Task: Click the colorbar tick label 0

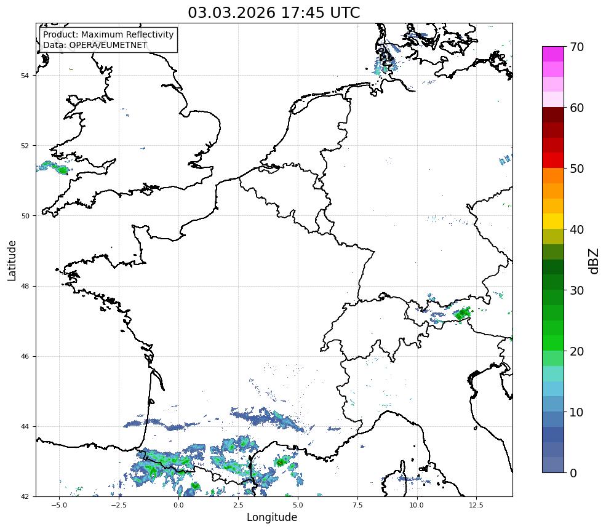Action: click(x=573, y=473)
